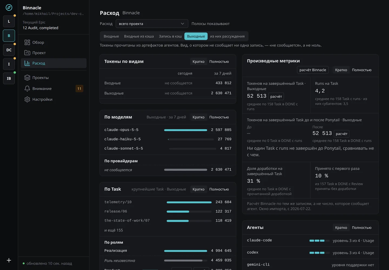The image size is (389, 270).
Task: Click the claude-opus-5-5 usage bar
Action: point(186,130)
